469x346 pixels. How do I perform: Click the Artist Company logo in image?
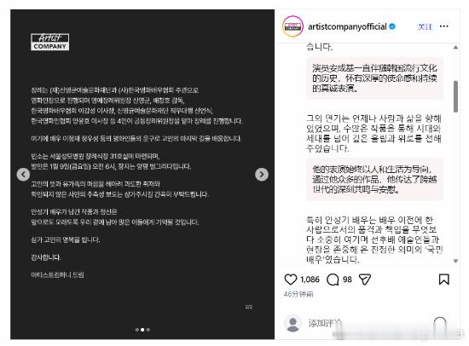pyautogui.click(x=50, y=42)
